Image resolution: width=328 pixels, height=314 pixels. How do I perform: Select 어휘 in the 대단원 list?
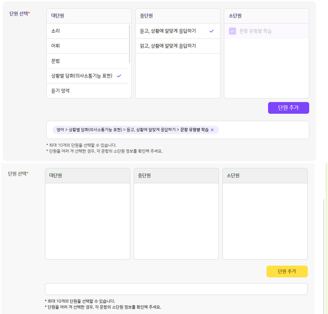87,46
